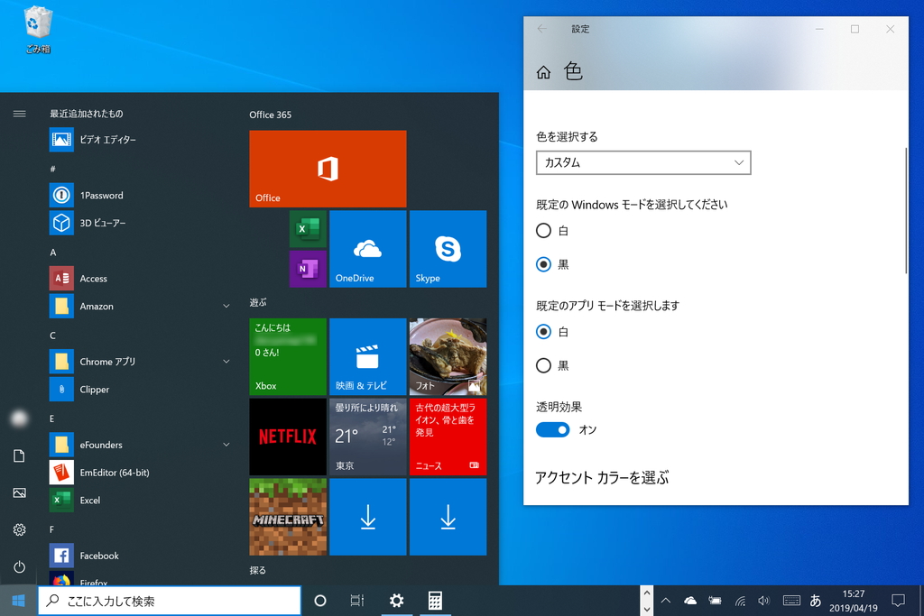Open the Start menu hamburger menu
The height and width of the screenshot is (616, 924).
19,114
